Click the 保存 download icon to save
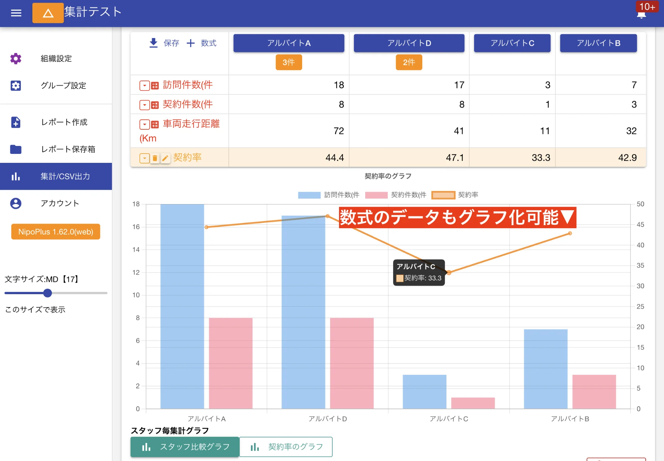Viewport: 664px width, 461px height. pyautogui.click(x=153, y=43)
